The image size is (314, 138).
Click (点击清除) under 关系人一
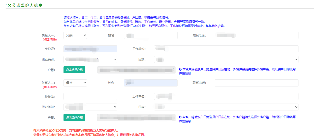pyautogui.click(x=49, y=39)
